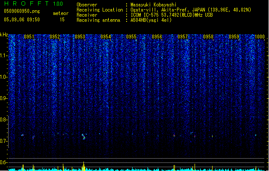Click the Observer label
The height and width of the screenshot is (171, 269).
(x=87, y=5)
